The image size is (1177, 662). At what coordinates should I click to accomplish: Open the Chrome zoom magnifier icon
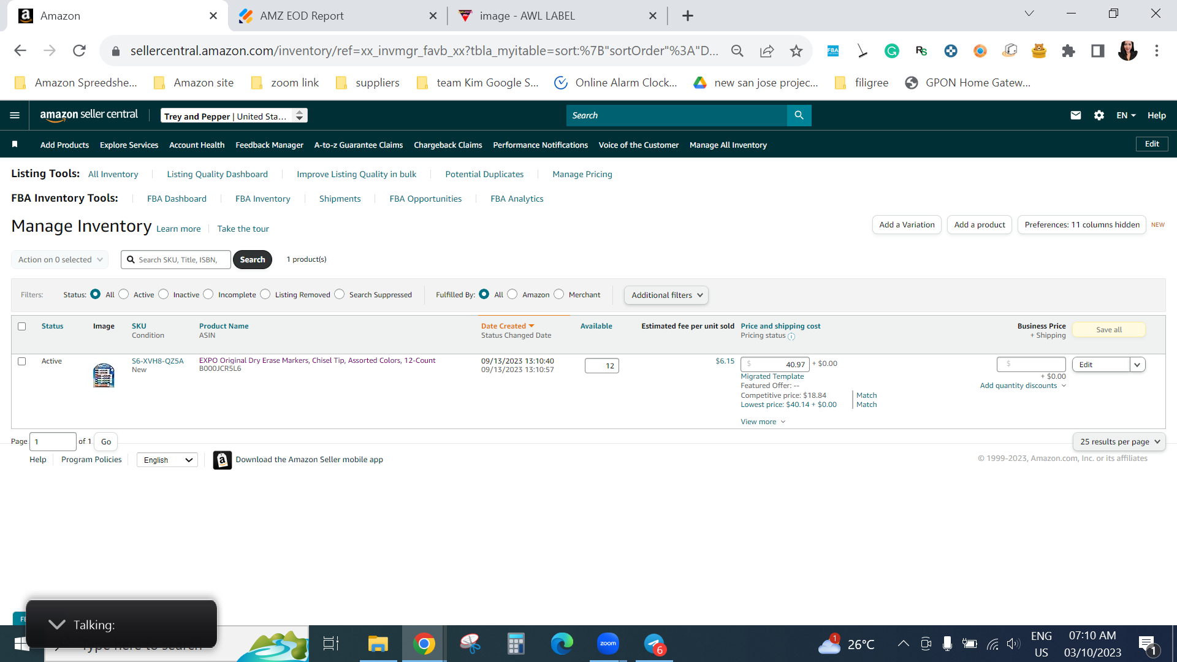737,51
